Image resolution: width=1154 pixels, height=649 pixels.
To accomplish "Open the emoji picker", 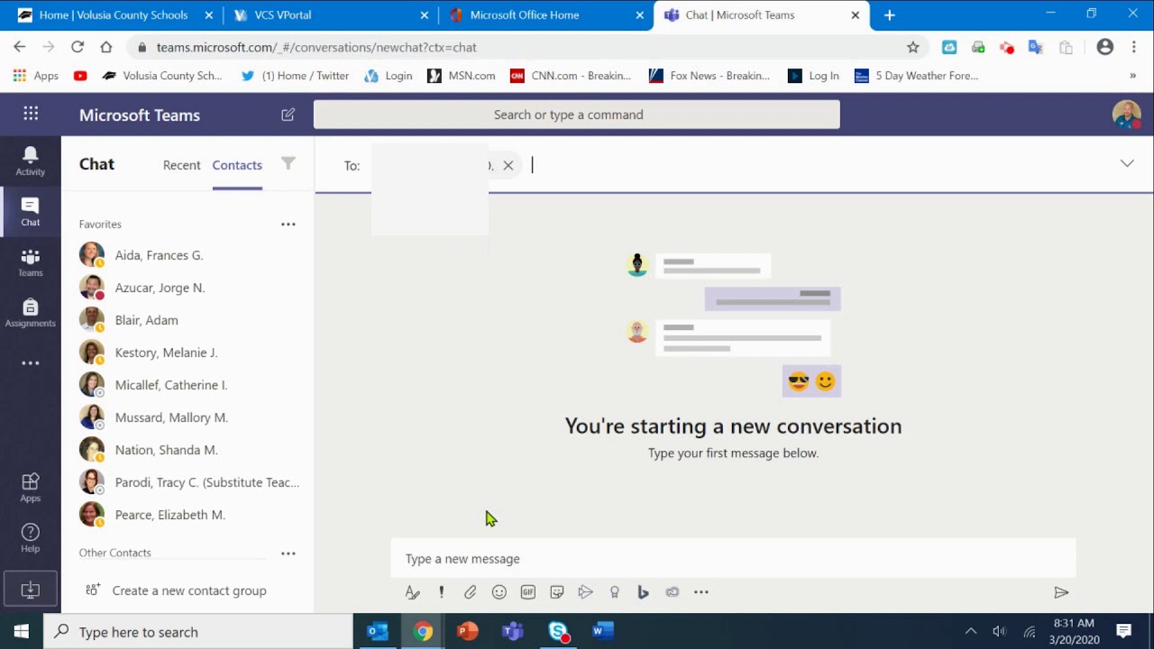I will pyautogui.click(x=499, y=592).
